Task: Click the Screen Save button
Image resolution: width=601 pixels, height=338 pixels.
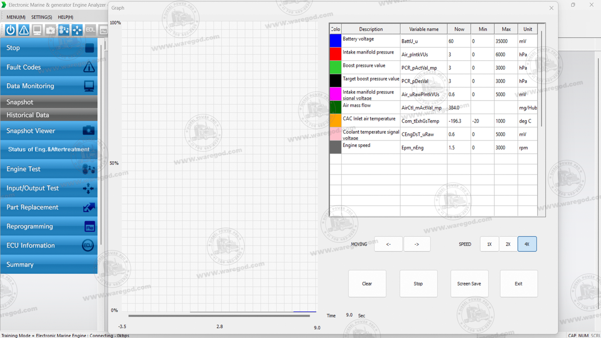Action: tap(469, 284)
